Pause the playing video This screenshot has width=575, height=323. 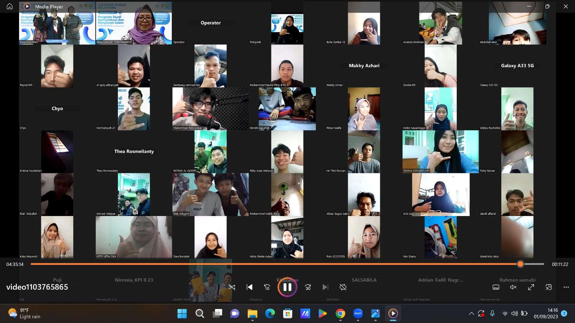coord(286,287)
